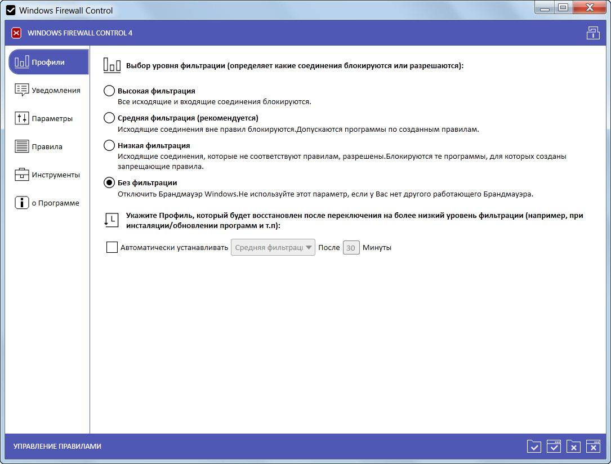
Task: Minimize the Windows Firewall Control window
Action: coord(545,8)
